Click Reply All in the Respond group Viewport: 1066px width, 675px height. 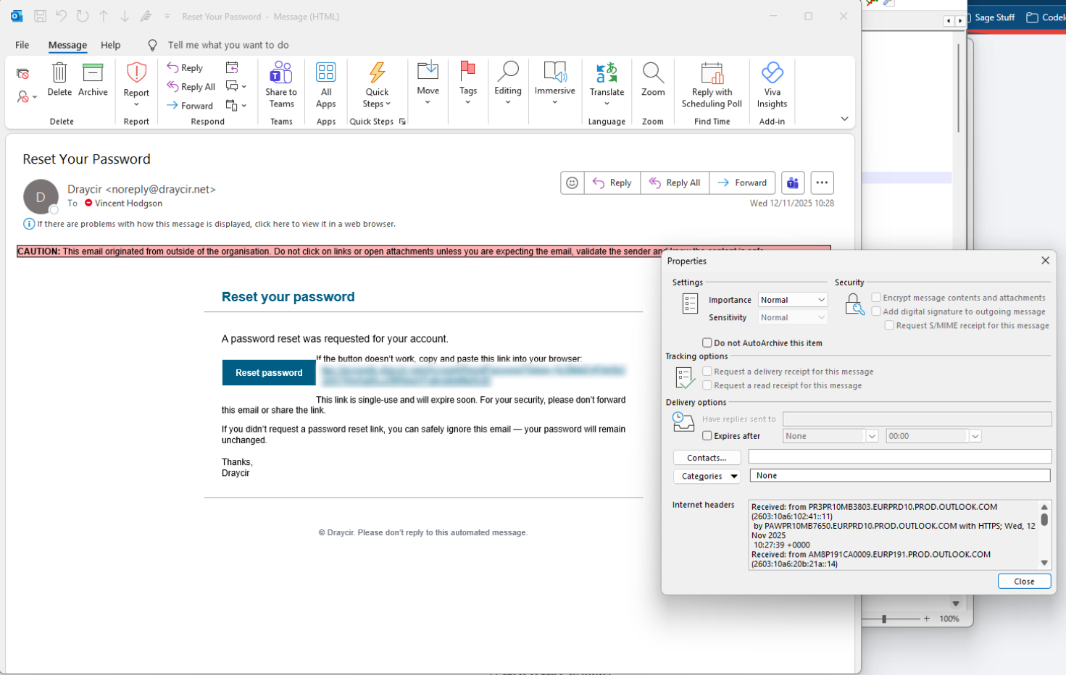pyautogui.click(x=191, y=87)
